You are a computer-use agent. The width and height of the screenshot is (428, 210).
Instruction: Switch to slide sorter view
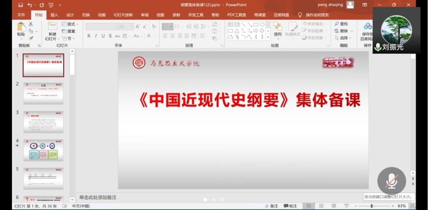pyautogui.click(x=321, y=206)
